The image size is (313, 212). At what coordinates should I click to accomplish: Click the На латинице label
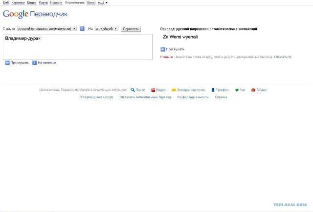point(47,63)
